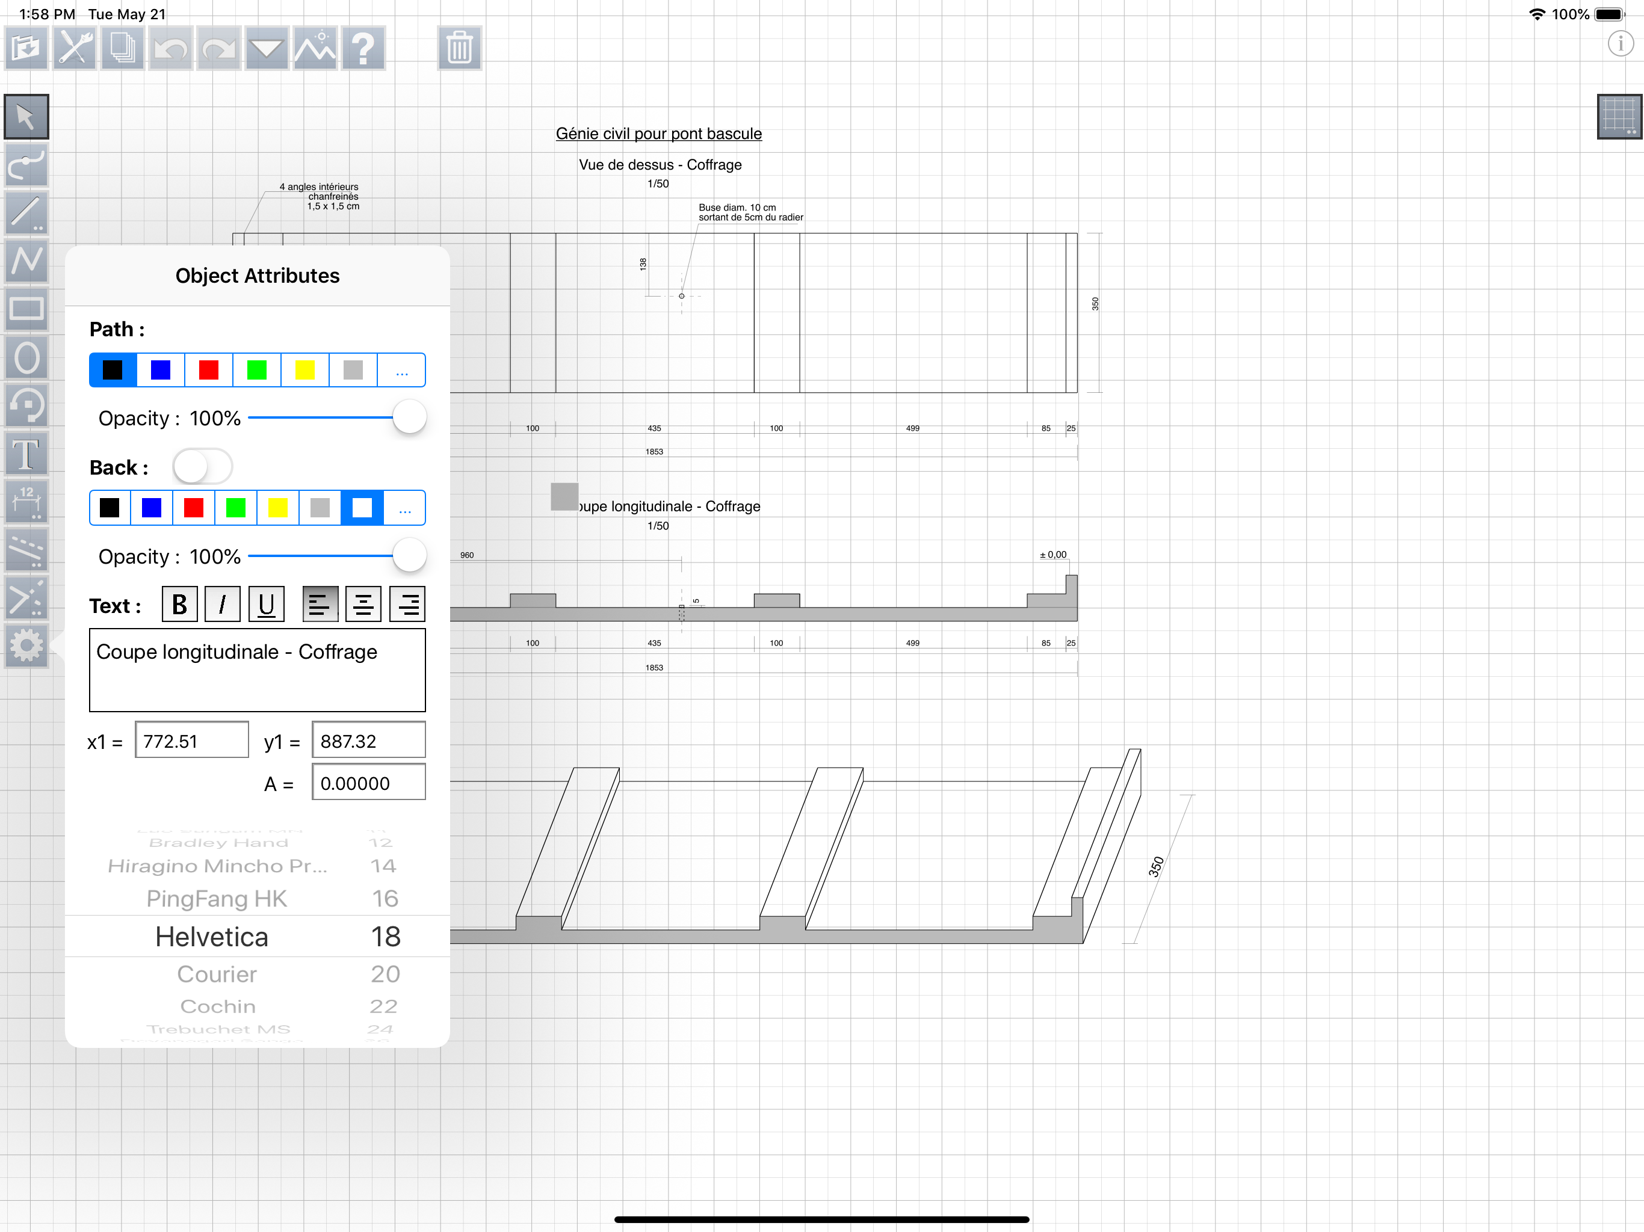Toggle underline text formatting
This screenshot has width=1644, height=1232.
[266, 605]
